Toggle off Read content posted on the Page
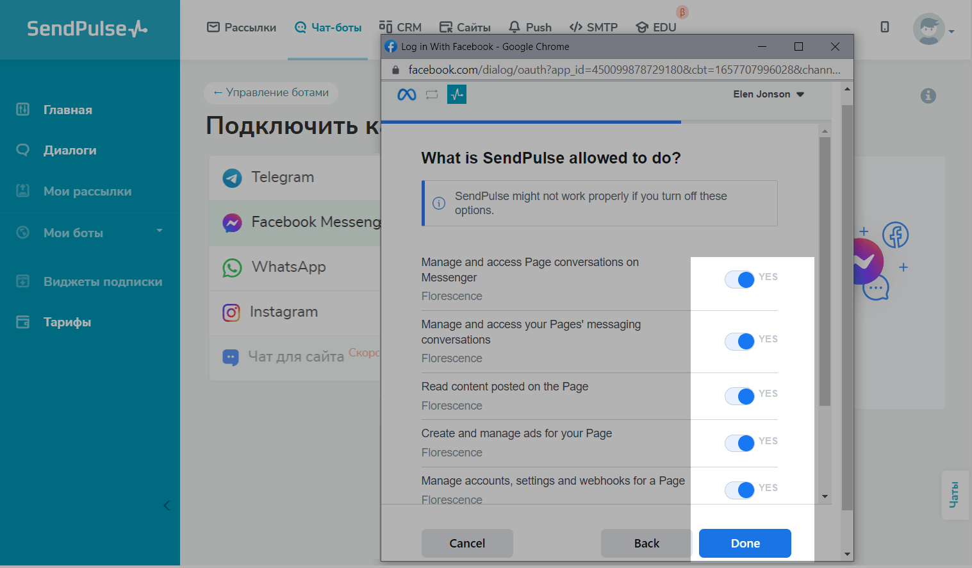The image size is (972, 568). pyautogui.click(x=739, y=396)
